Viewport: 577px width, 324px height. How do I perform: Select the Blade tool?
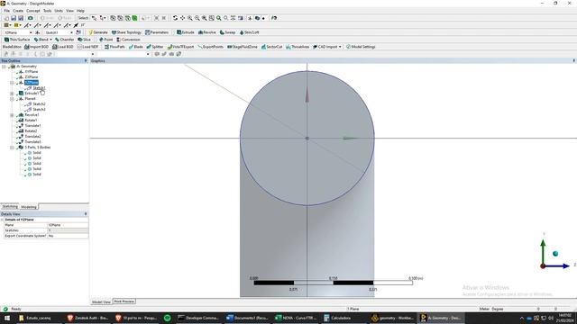click(136, 47)
